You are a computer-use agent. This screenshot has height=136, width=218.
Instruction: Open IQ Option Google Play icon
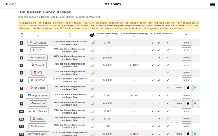click(195, 88)
